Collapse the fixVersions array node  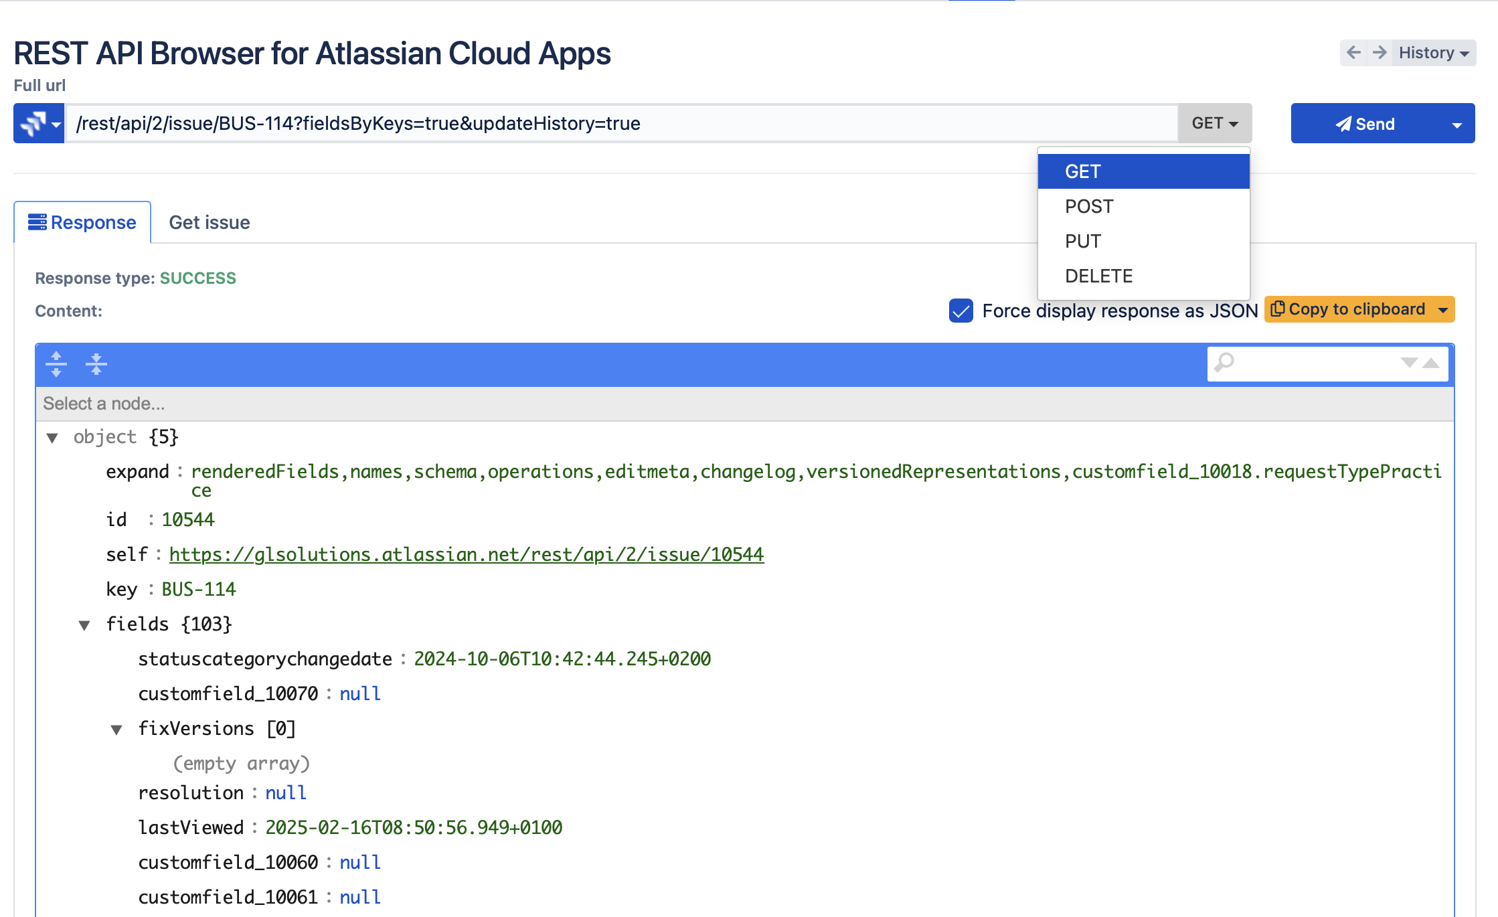point(116,730)
